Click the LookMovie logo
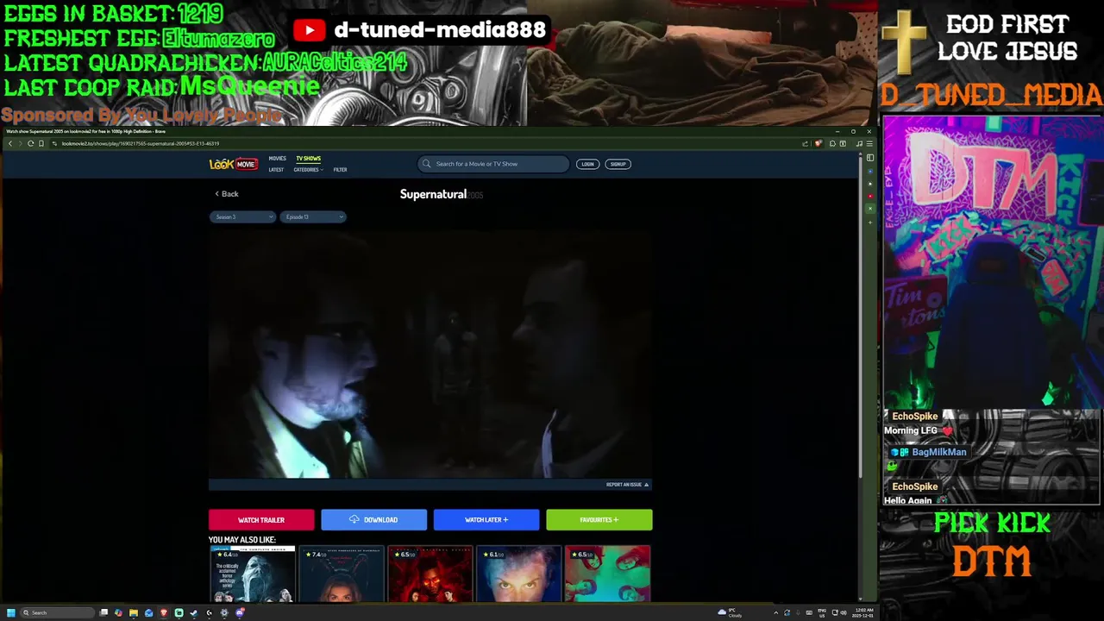The height and width of the screenshot is (621, 1104). pos(233,164)
